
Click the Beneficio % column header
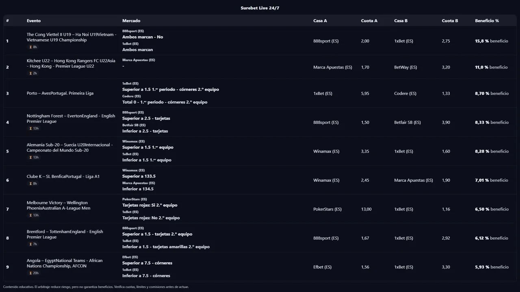coord(487,21)
